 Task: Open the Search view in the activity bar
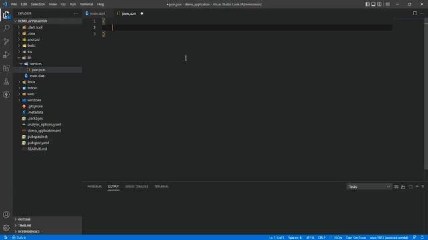pyautogui.click(x=6, y=28)
